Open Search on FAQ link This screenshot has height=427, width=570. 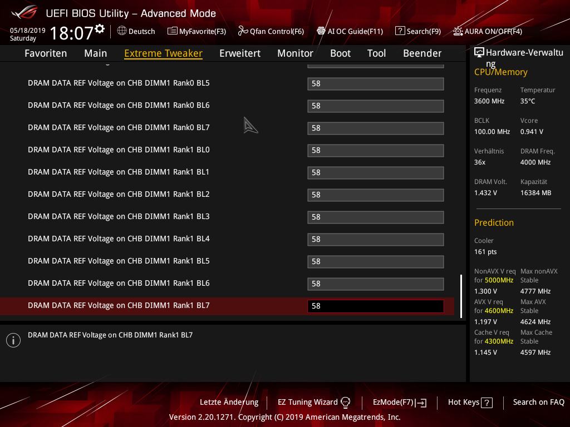click(x=539, y=403)
